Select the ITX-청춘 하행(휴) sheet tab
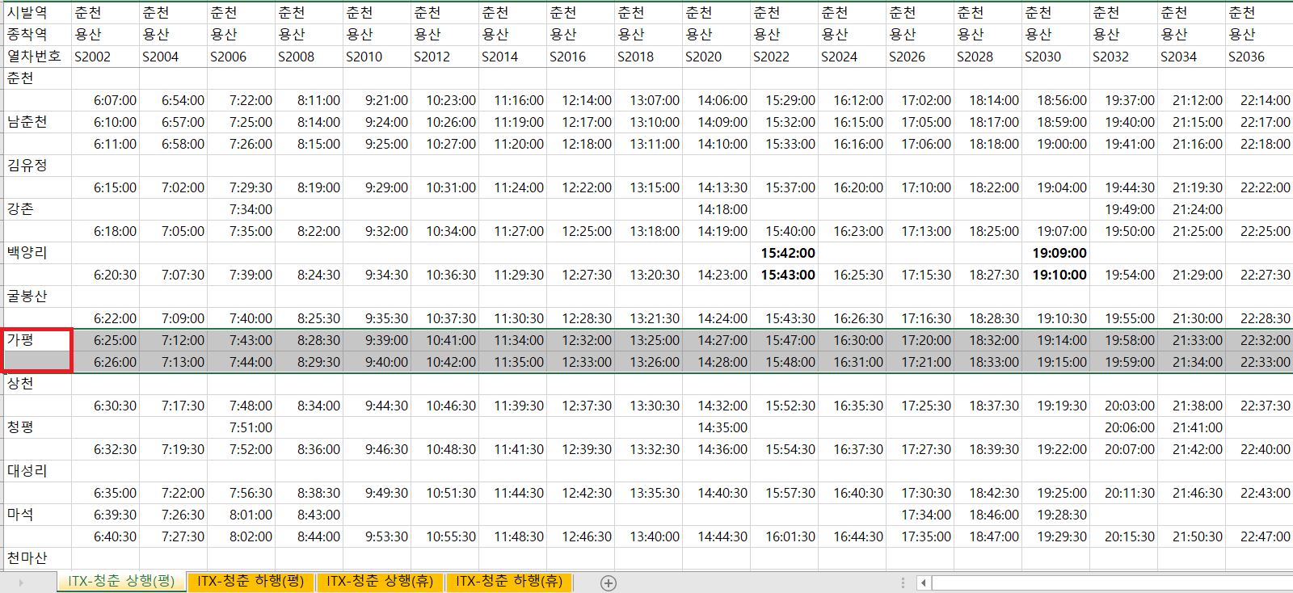Screen dimensions: 1293x593 (509, 582)
